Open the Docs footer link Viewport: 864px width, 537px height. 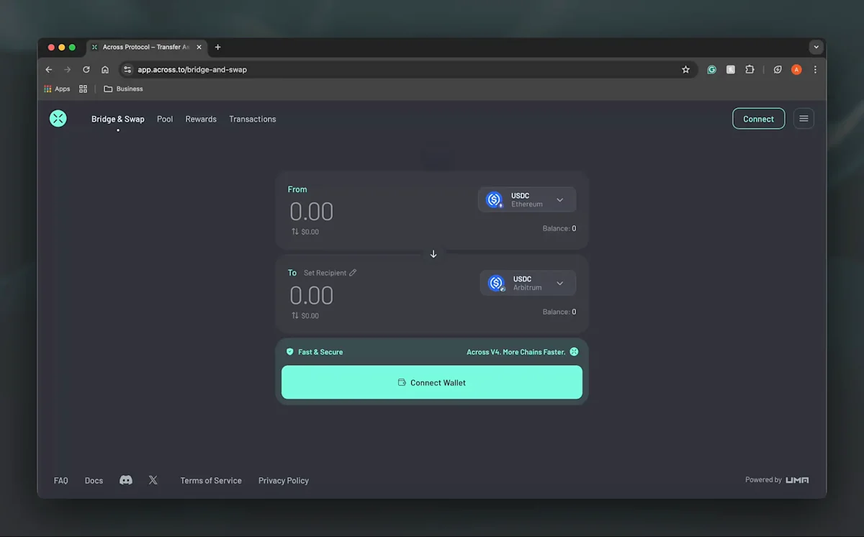(94, 480)
